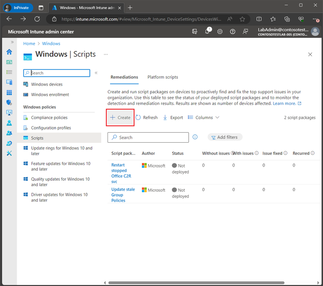Image resolution: width=323 pixels, height=286 pixels.
Task: Click browser Back arrow
Action: click(x=9, y=19)
